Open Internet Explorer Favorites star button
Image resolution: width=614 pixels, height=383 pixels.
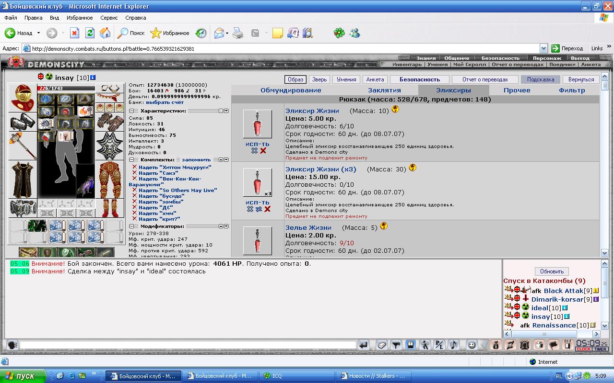[x=170, y=33]
